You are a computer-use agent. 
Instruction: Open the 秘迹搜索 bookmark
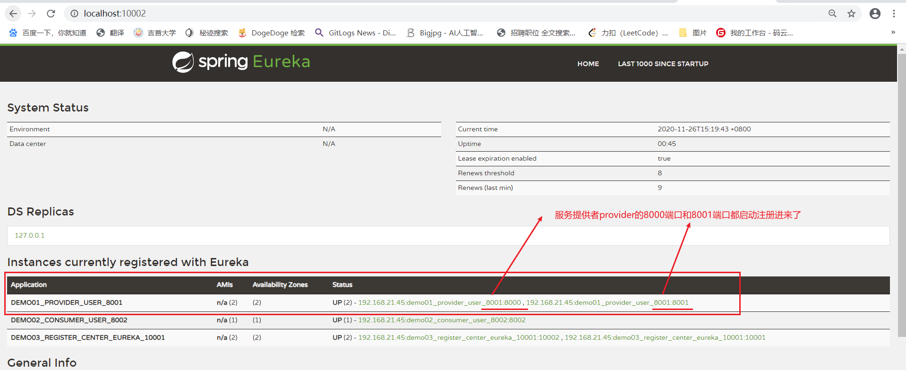click(x=207, y=33)
